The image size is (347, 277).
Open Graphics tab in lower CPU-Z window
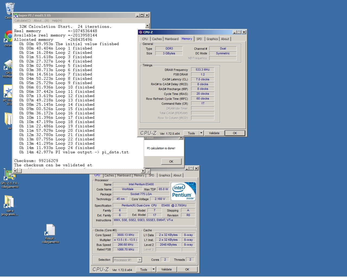[x=165, y=175]
